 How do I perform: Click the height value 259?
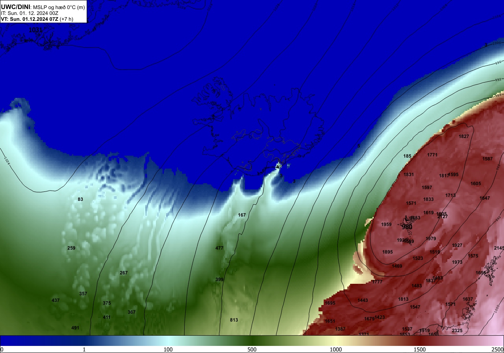pos(71,248)
